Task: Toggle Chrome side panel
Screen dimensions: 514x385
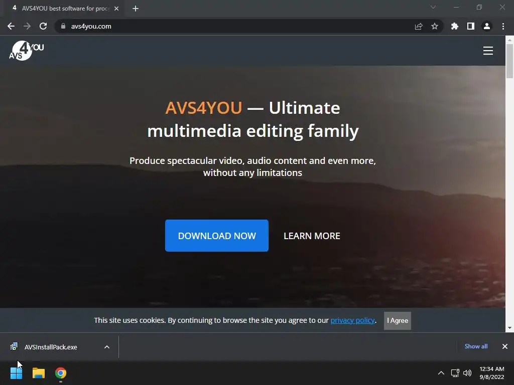Action: pyautogui.click(x=471, y=26)
